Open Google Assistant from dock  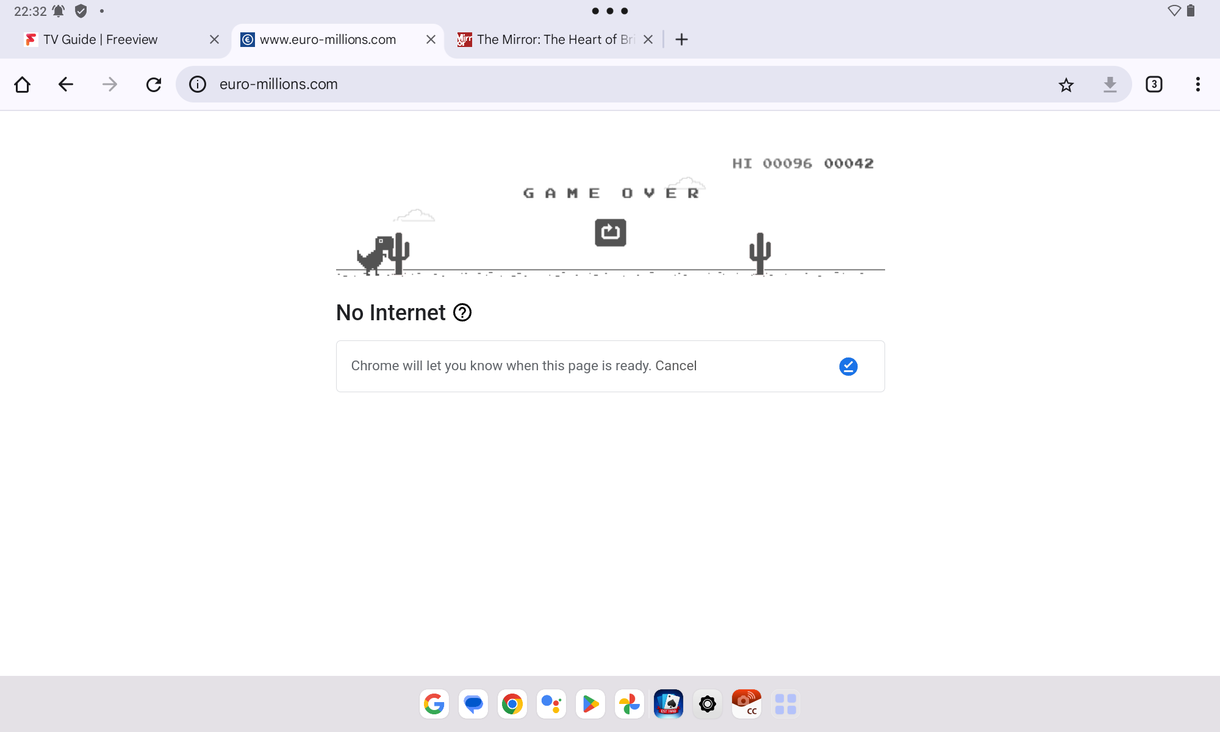click(x=551, y=705)
